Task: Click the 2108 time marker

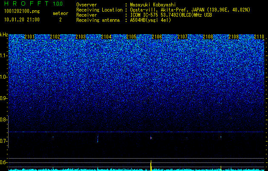Action: [208, 37]
